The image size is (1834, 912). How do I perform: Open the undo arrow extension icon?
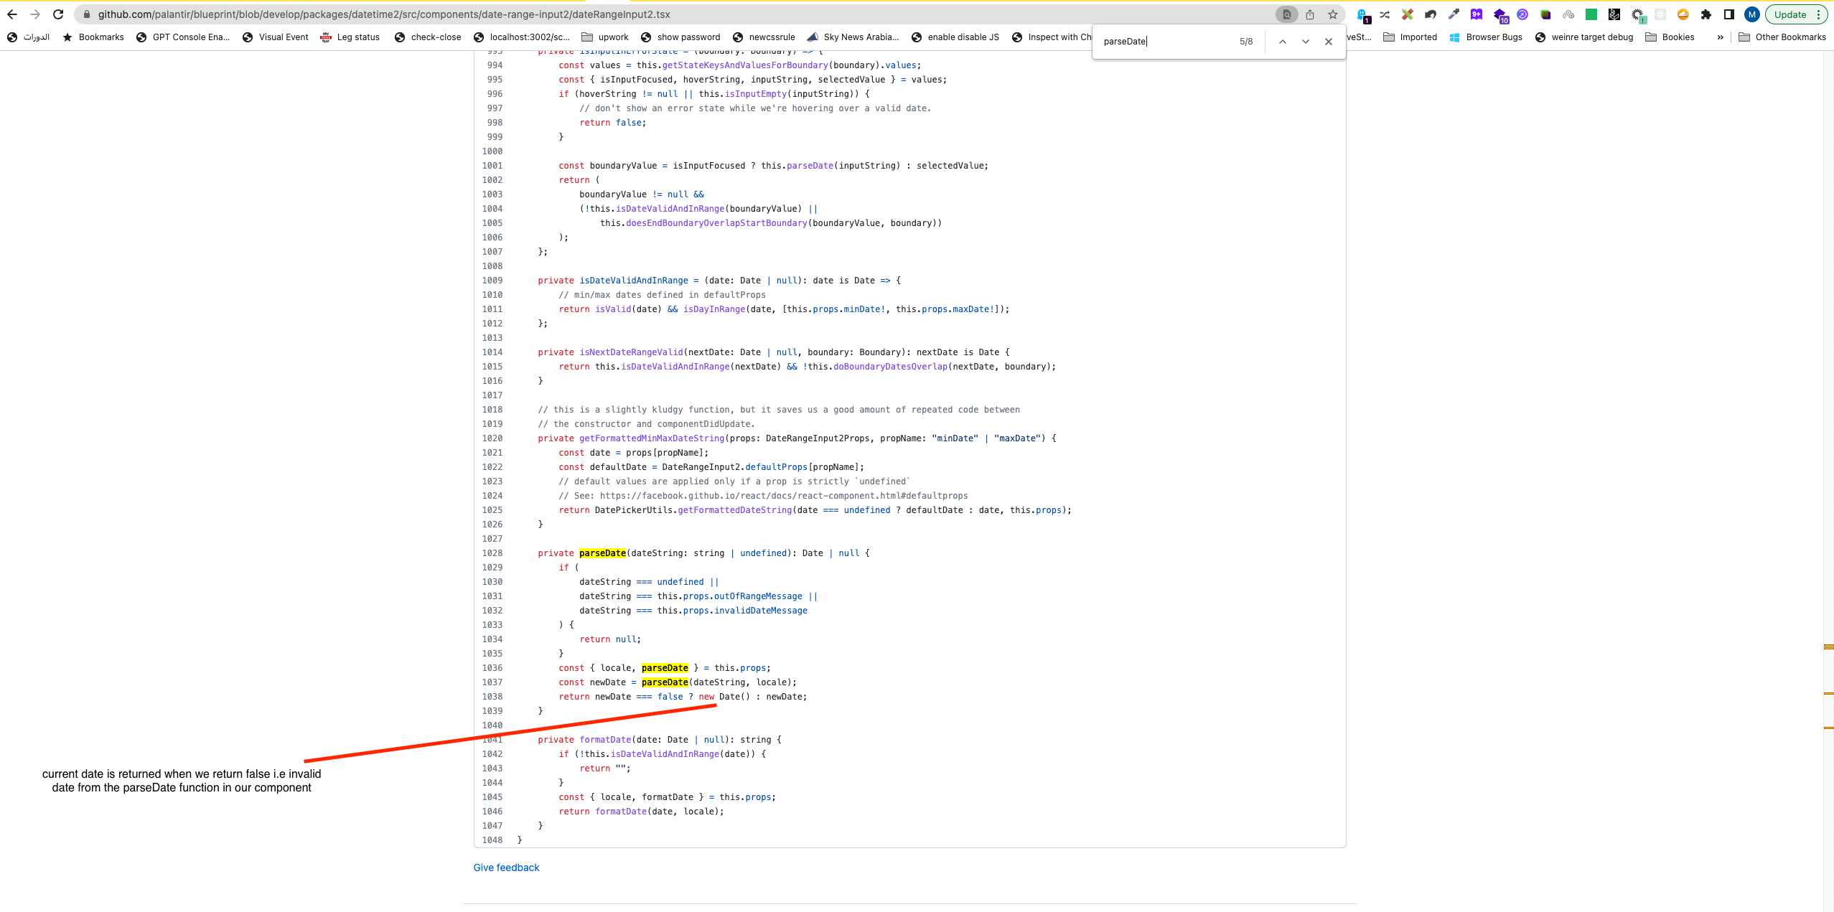click(x=1431, y=14)
